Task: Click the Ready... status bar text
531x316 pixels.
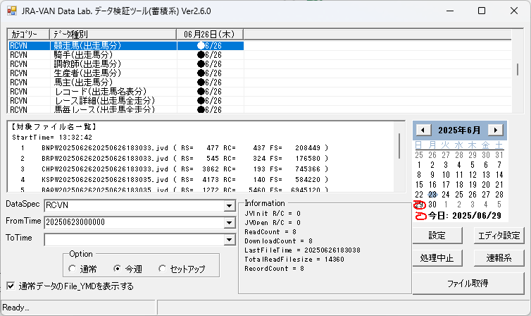Action: [15, 308]
